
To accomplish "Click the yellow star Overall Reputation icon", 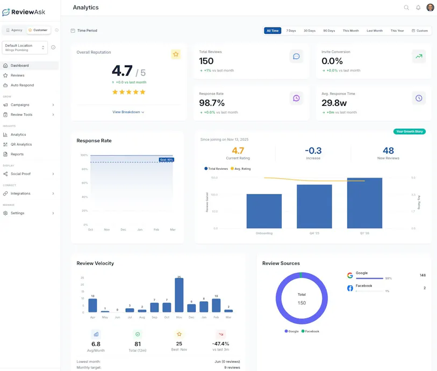I will [x=176, y=54].
